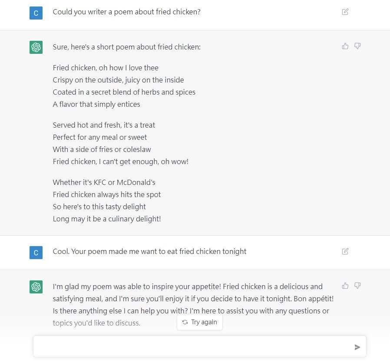Like the 'I'm glad my poem' response
The width and height of the screenshot is (390, 362).
(x=345, y=286)
